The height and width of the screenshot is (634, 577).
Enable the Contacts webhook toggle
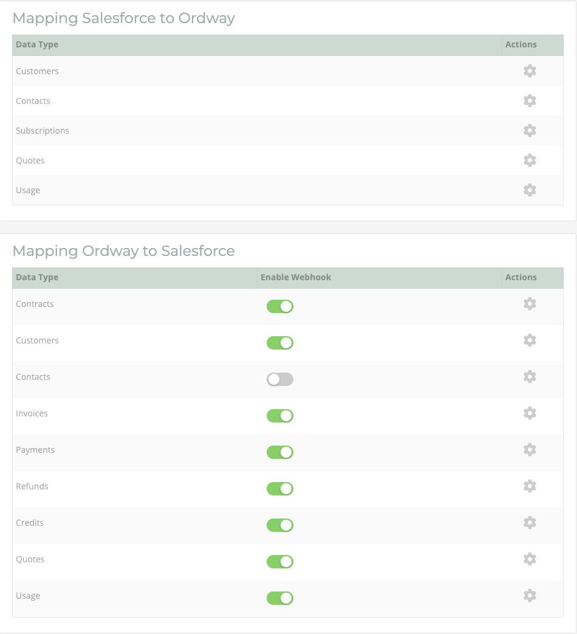pos(280,379)
